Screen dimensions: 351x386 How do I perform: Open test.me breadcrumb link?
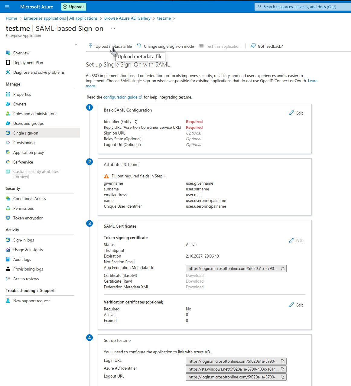click(164, 18)
